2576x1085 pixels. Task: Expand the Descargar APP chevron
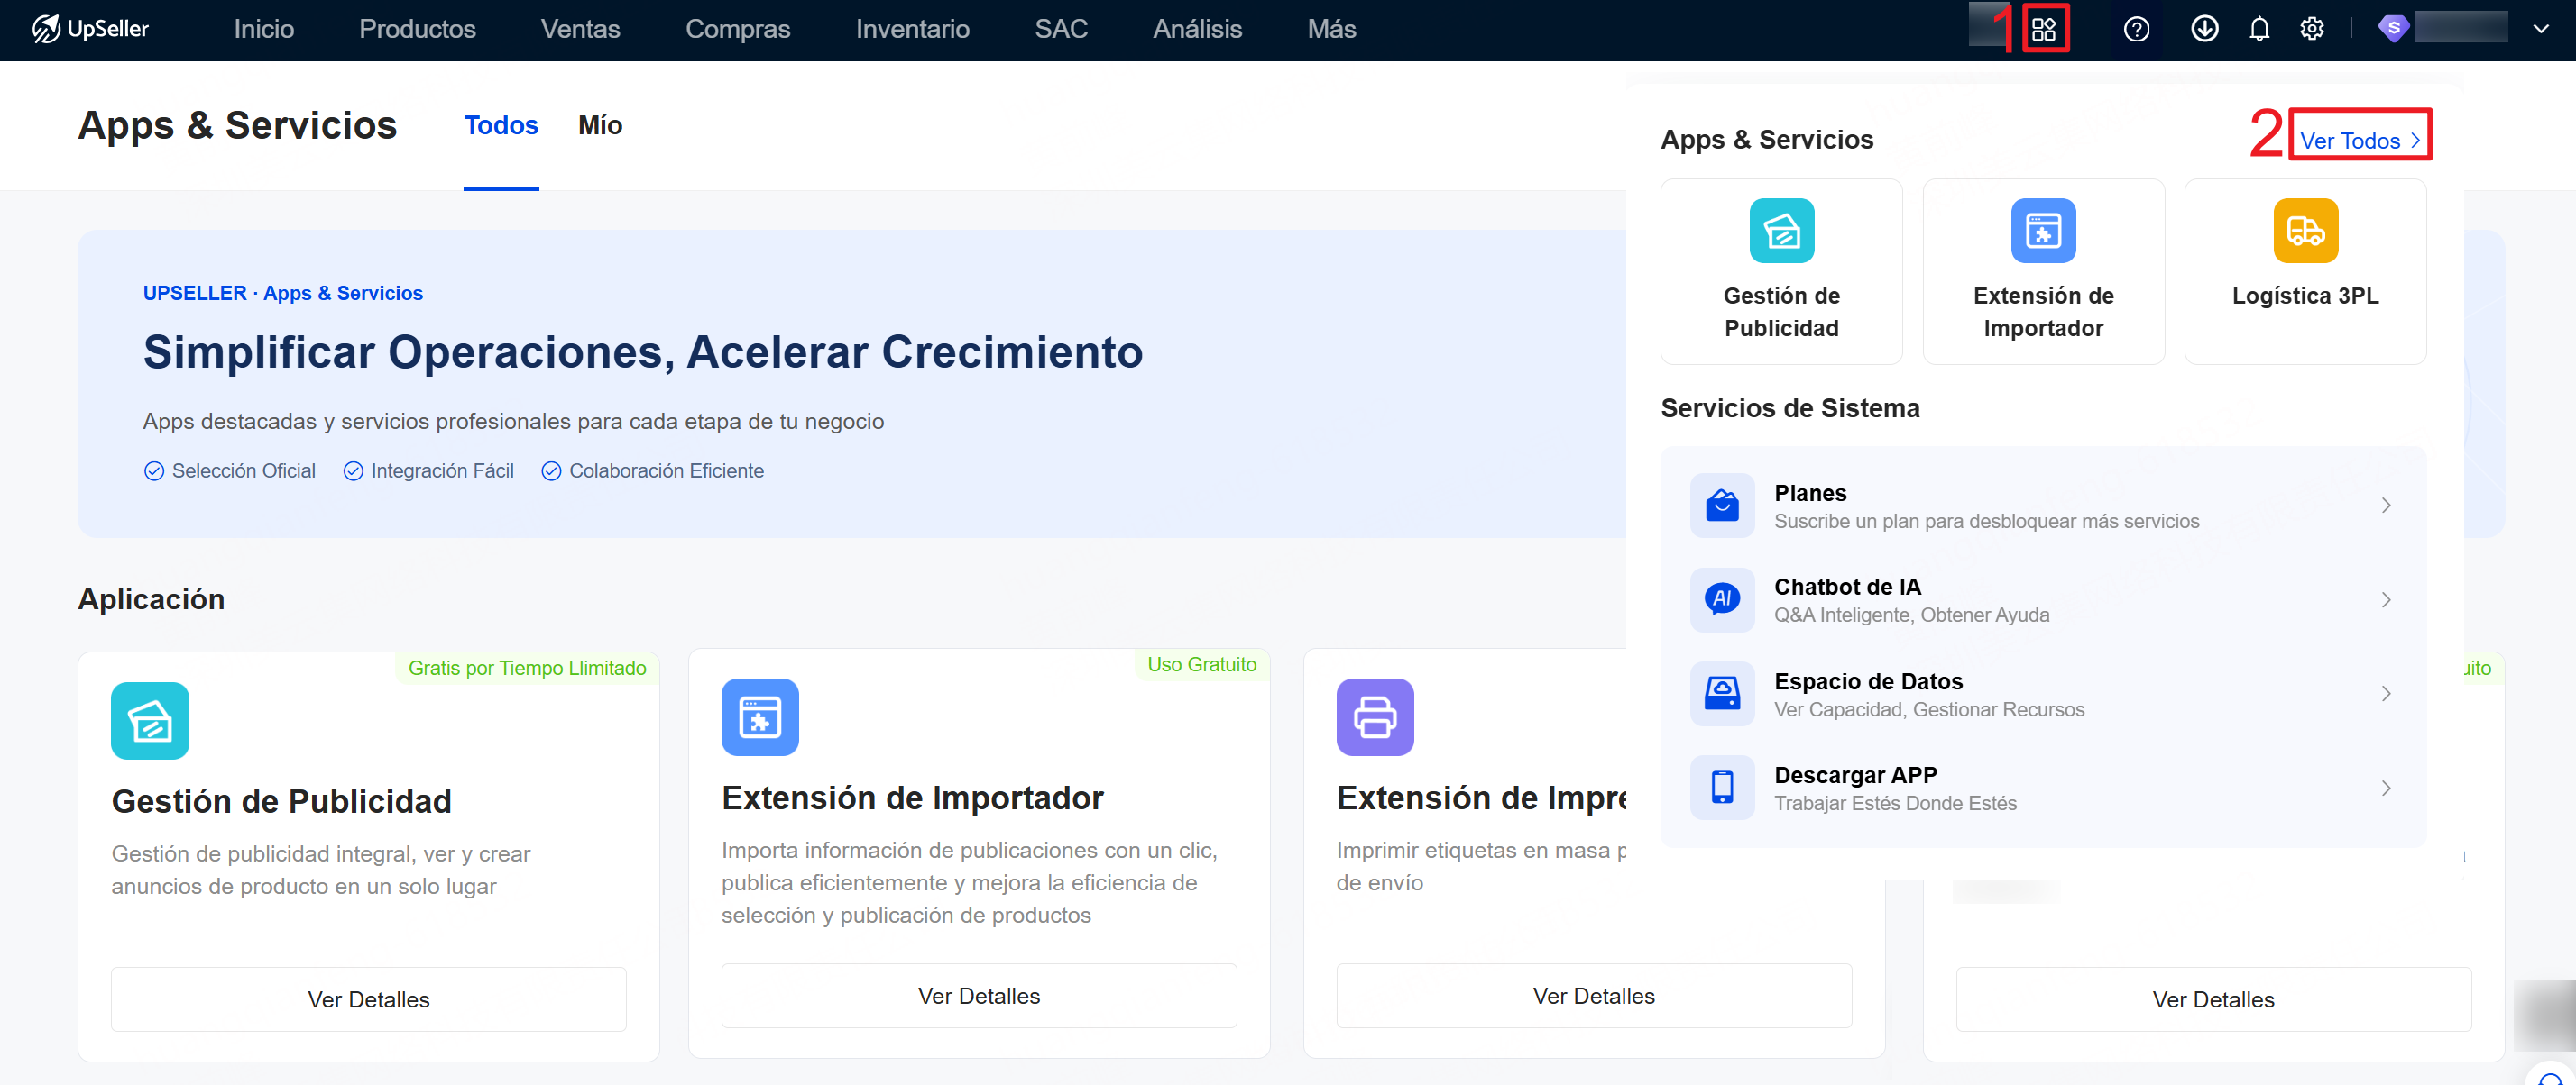(2386, 788)
